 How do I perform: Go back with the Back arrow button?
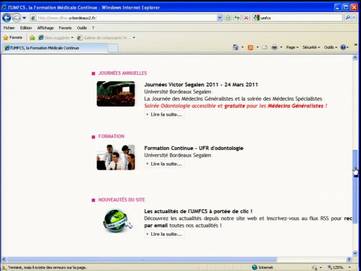(6, 18)
